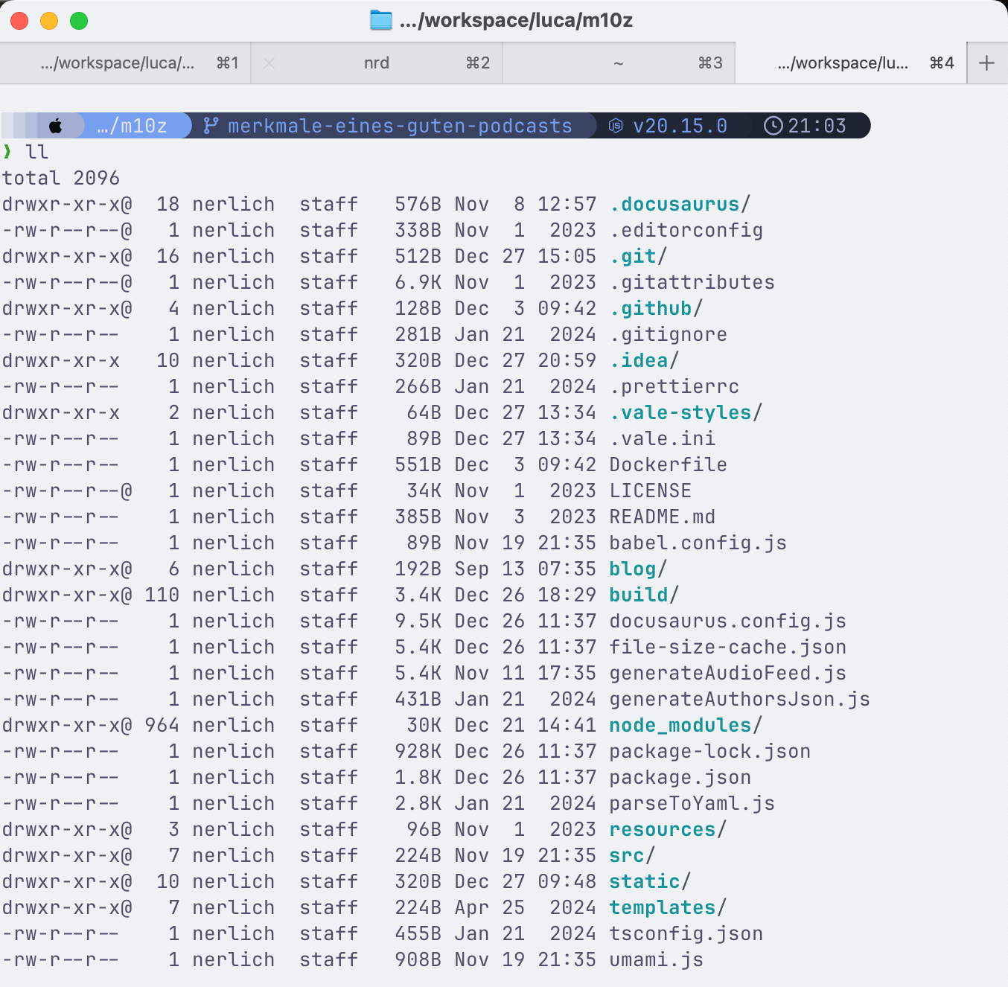Click the tsconfig.json file name
Screen dimensions: 1008x987
tap(686, 933)
